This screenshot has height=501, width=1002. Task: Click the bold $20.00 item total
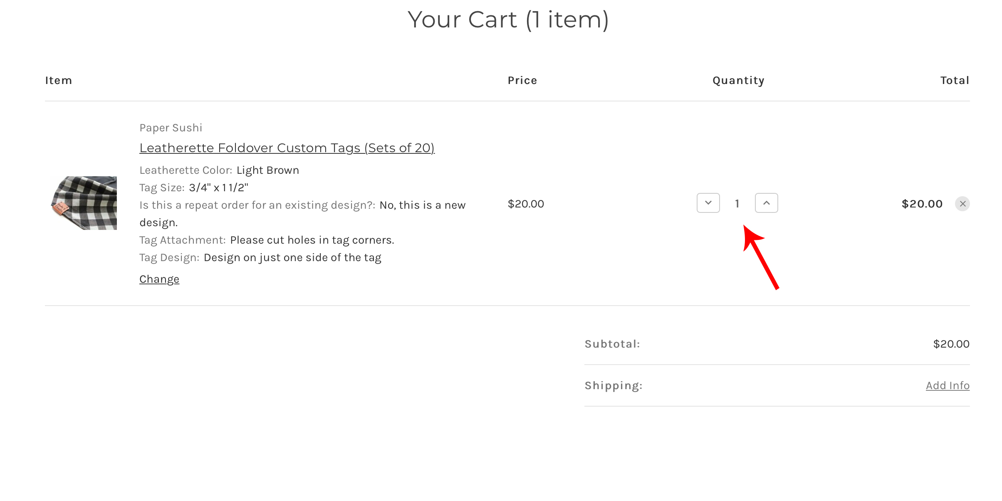pyautogui.click(x=922, y=204)
